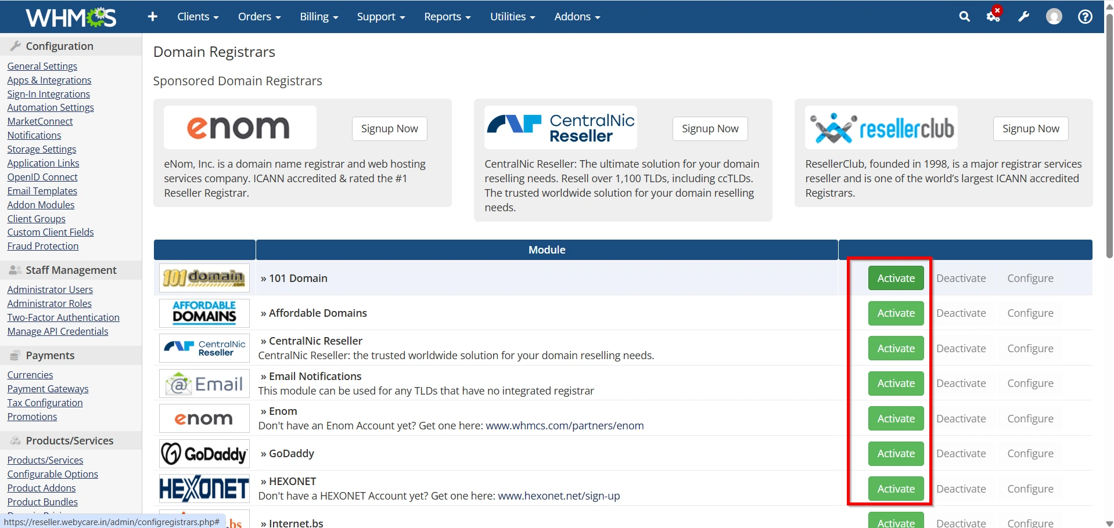Click Deactivate for HEXONET row
Image resolution: width=1114 pixels, height=528 pixels.
click(x=961, y=489)
